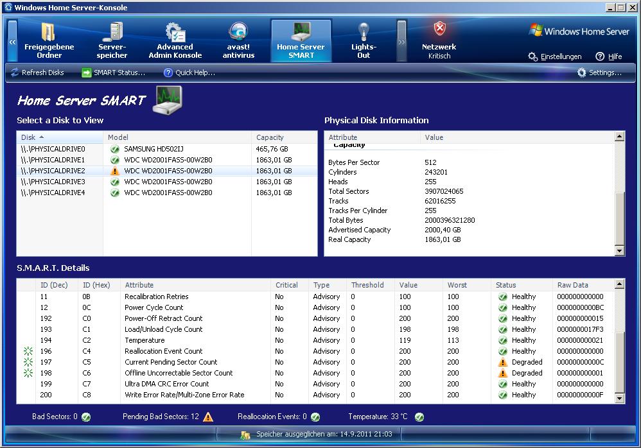
Task: Select PHYSICALDRIVE0 disk row
Action: (167, 149)
